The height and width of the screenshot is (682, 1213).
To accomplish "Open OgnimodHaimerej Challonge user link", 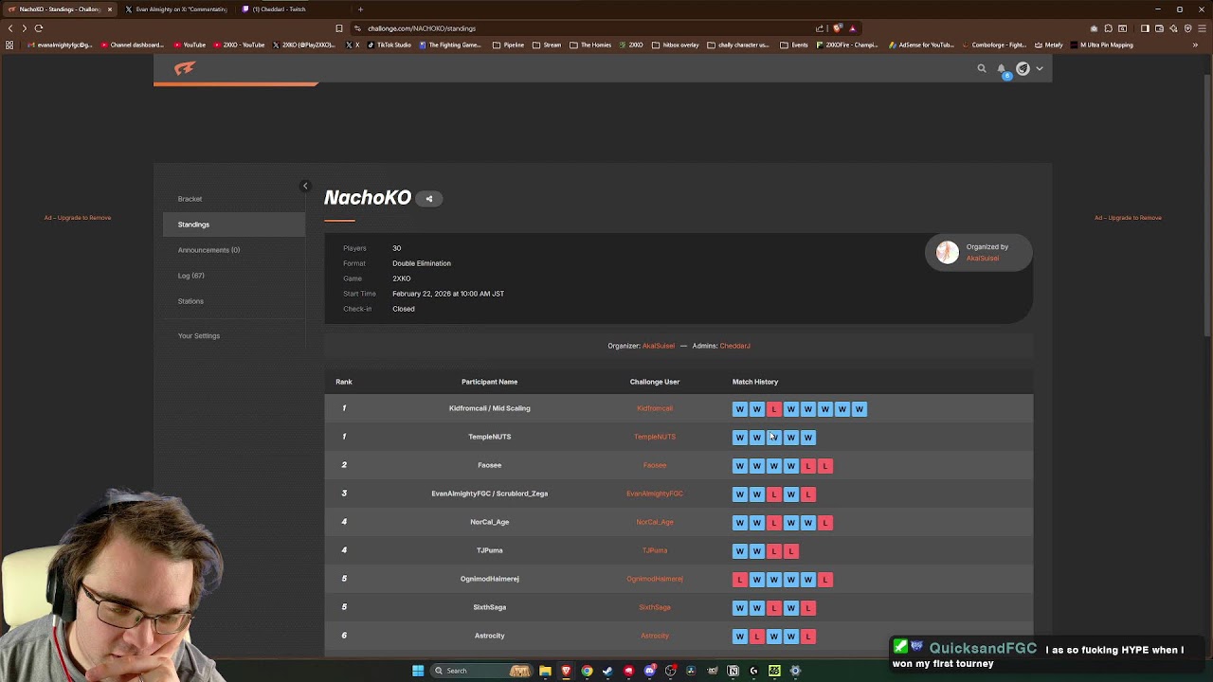I will coord(655,579).
